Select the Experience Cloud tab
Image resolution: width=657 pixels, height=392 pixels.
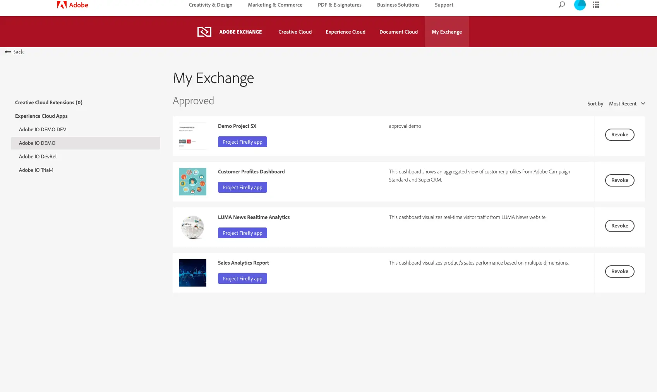point(345,32)
